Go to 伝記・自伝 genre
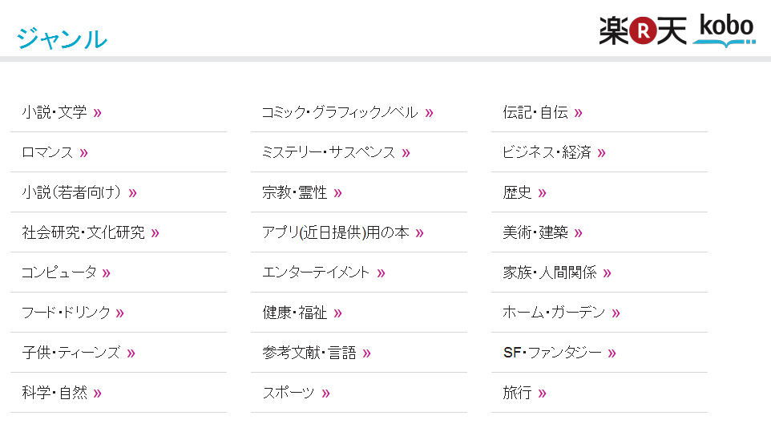 pyautogui.click(x=535, y=112)
